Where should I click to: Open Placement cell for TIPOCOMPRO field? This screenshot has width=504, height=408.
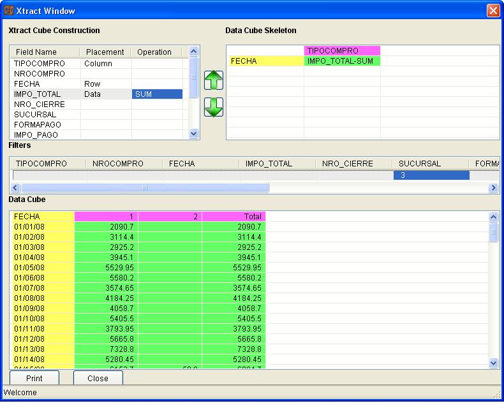tap(106, 64)
